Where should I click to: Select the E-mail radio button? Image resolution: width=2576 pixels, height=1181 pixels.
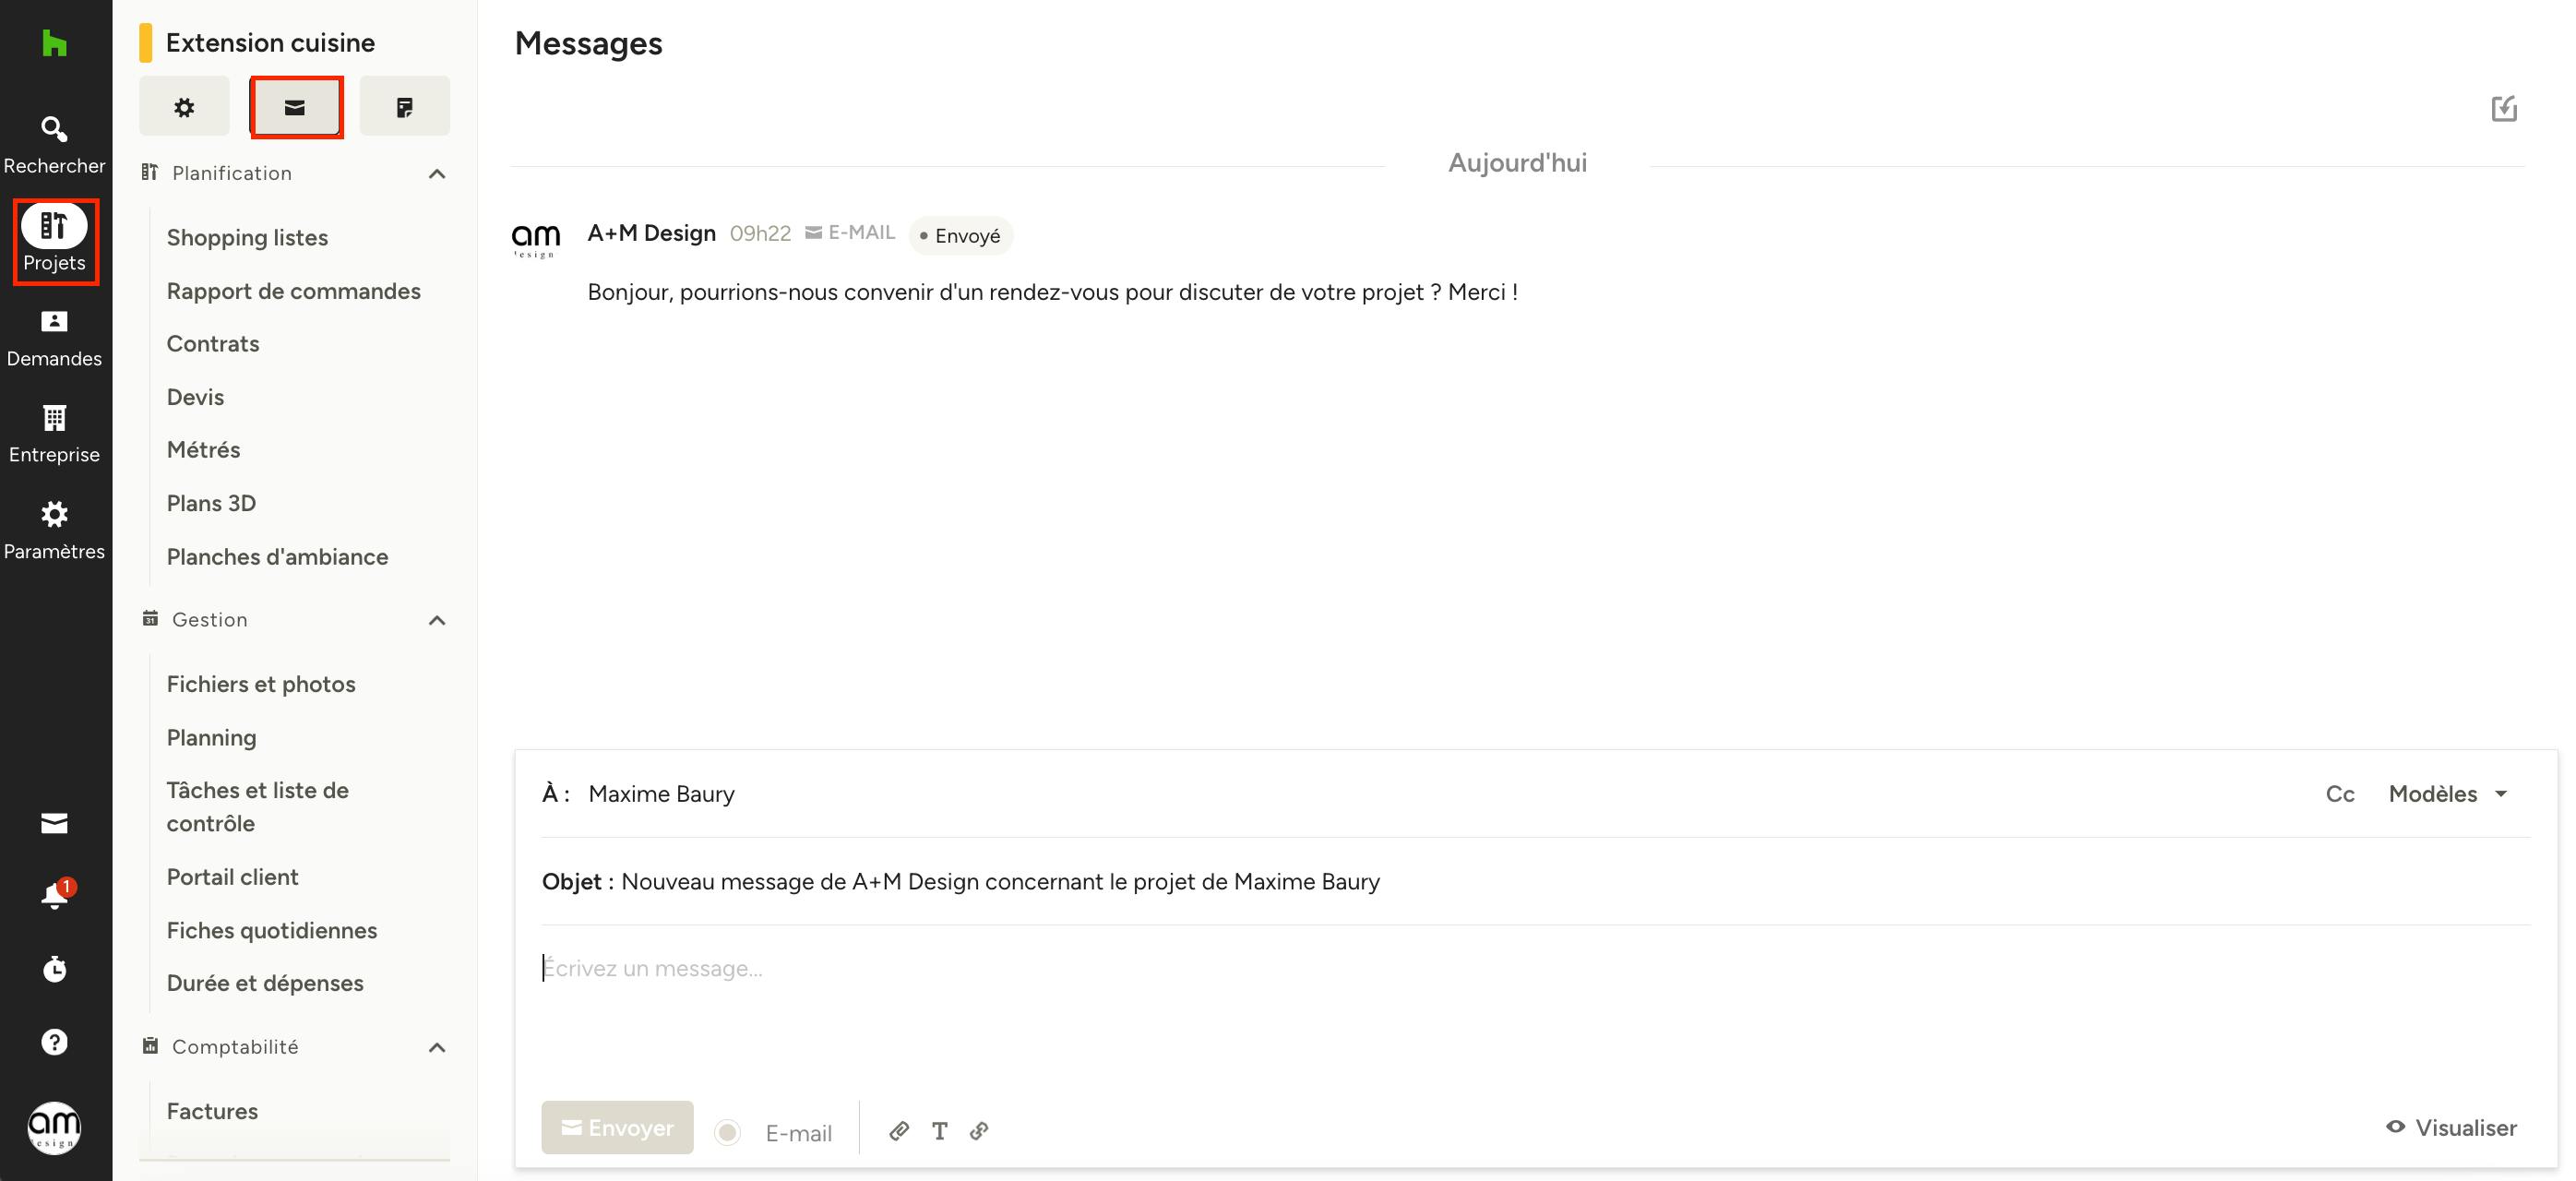(727, 1132)
